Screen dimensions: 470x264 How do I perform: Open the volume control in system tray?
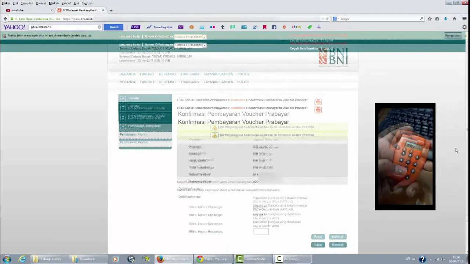pyautogui.click(x=442, y=259)
